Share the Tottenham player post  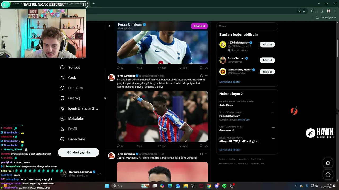tap(206, 68)
